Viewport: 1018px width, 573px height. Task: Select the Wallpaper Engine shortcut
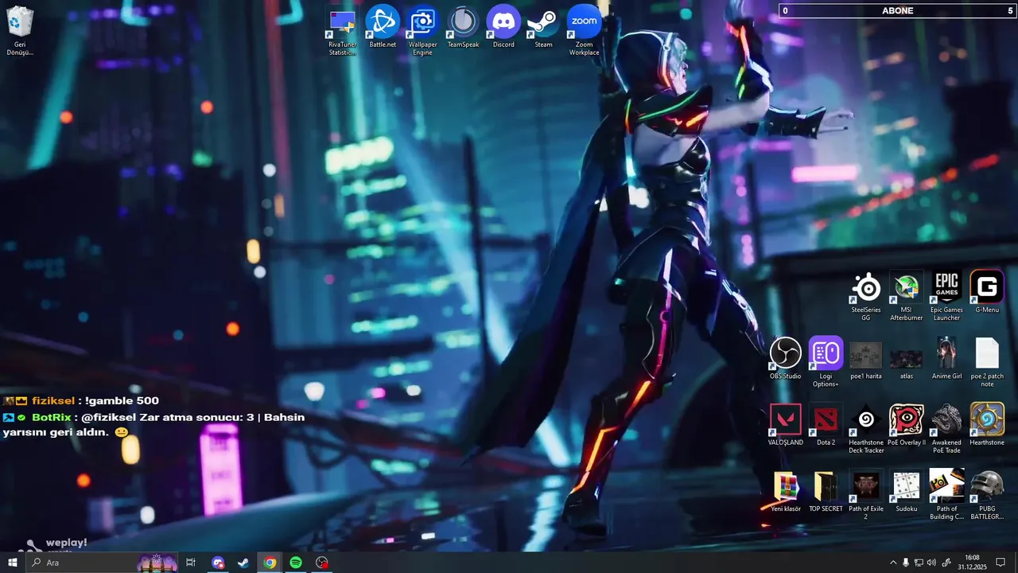(422, 31)
